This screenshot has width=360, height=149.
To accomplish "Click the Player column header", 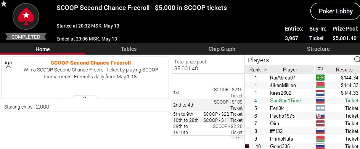I will (x=290, y=70).
